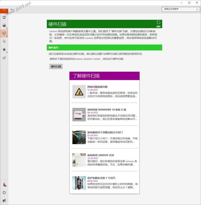Image resolution: width=201 pixels, height=205 pixels.
Task: Open article 如何获得 LENOVO 支持
Action: point(100,155)
